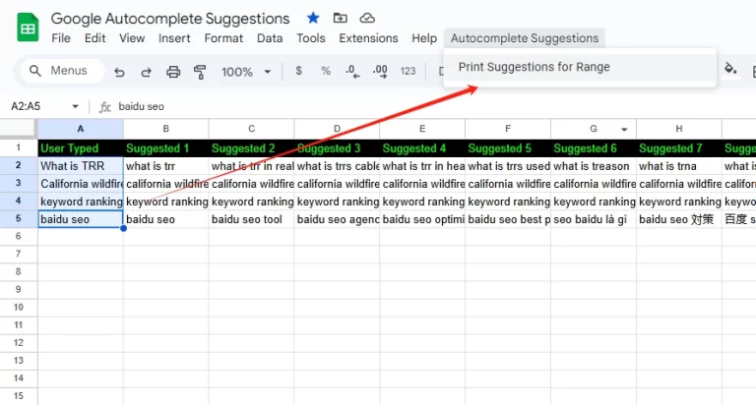756x405 pixels.
Task: Click the Suggested 6 header cell
Action: tap(594, 148)
